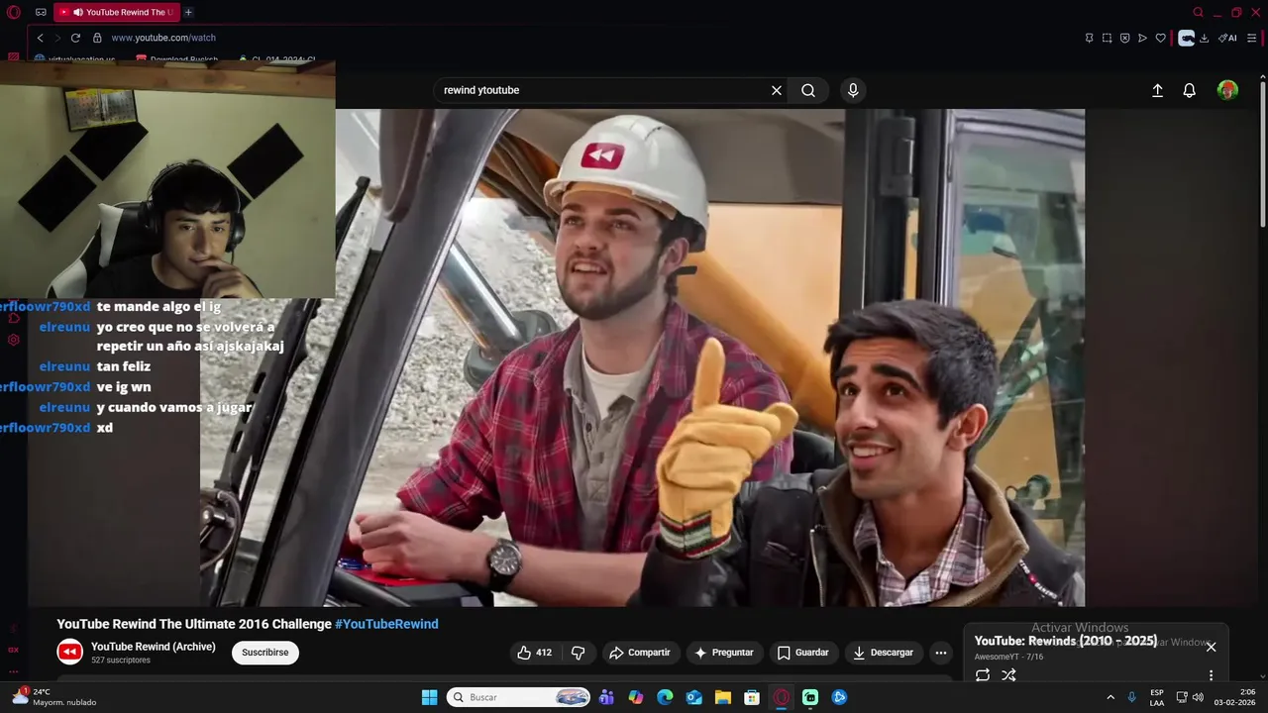Open the #YouTubeRewind hashtag link

tap(386, 624)
